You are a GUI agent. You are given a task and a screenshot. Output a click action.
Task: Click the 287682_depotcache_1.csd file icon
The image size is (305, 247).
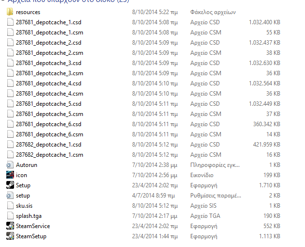click(10, 144)
